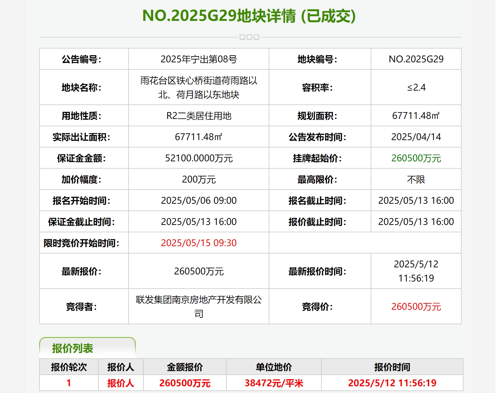Click the plot name cell 雨花台区铁心桥街道
Viewport: 496px width, 393px height.
199,87
